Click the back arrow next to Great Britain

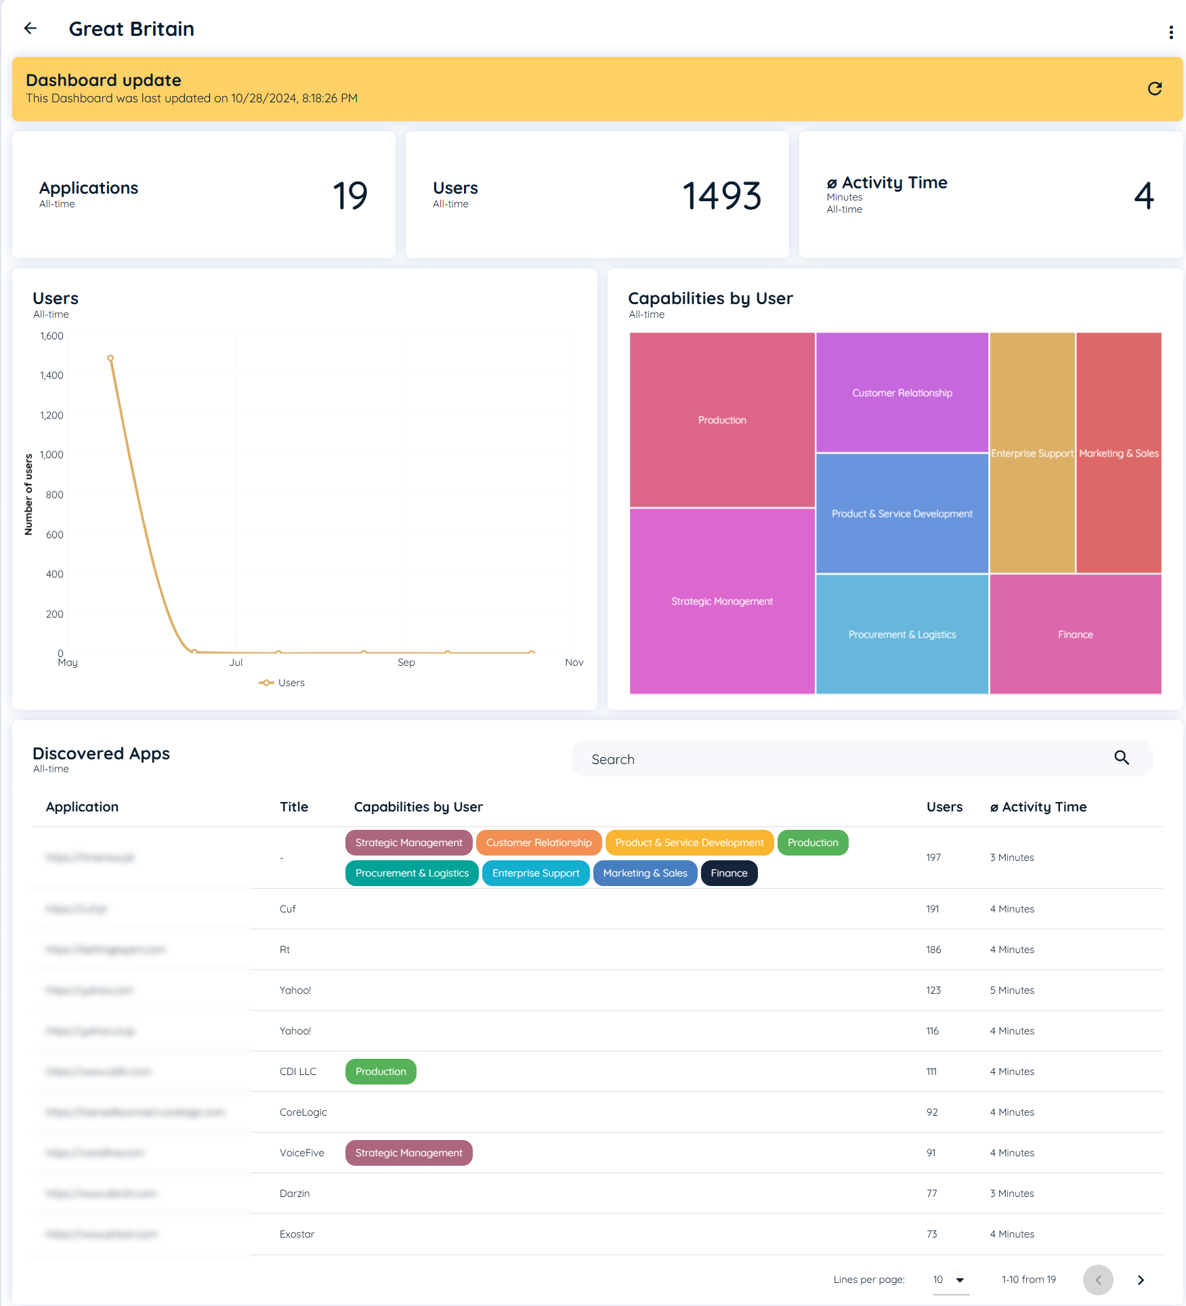(x=30, y=28)
